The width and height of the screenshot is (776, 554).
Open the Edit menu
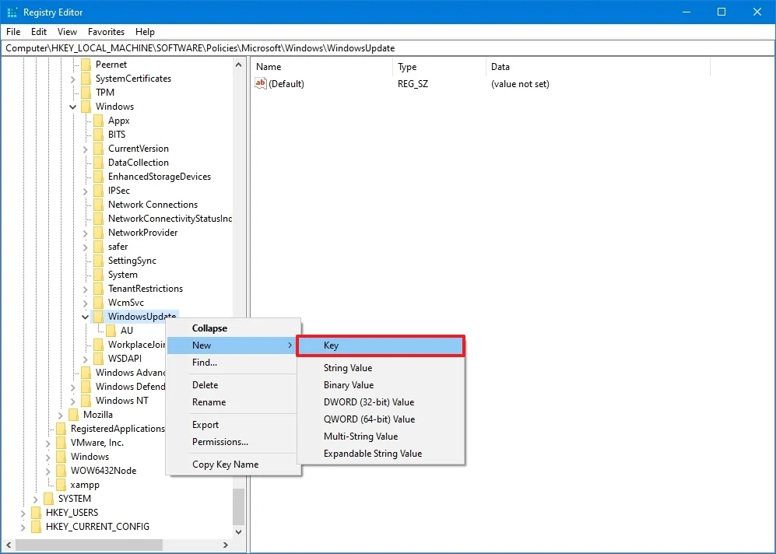[39, 32]
